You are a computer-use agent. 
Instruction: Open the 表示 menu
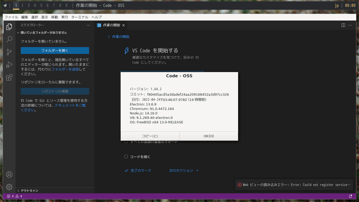click(x=45, y=17)
